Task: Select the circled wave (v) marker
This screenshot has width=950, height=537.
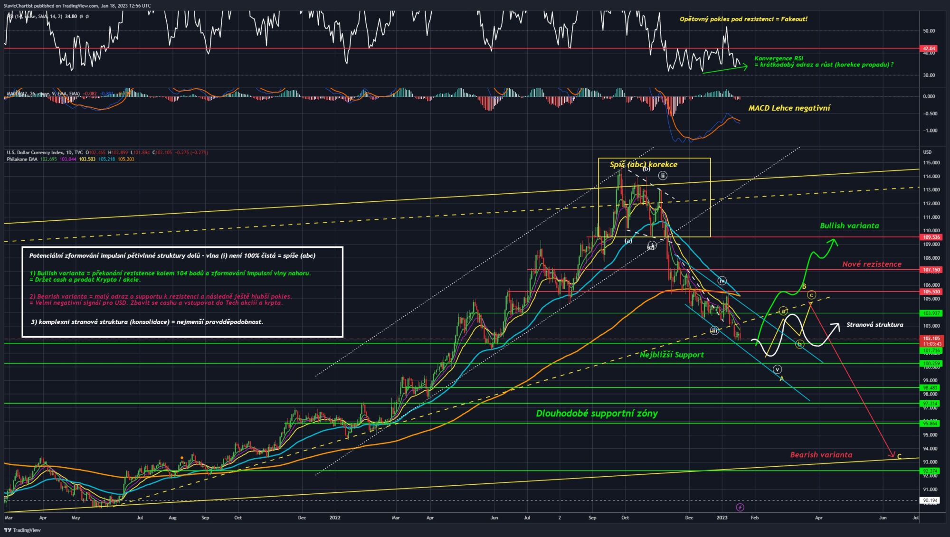Action: pos(777,369)
